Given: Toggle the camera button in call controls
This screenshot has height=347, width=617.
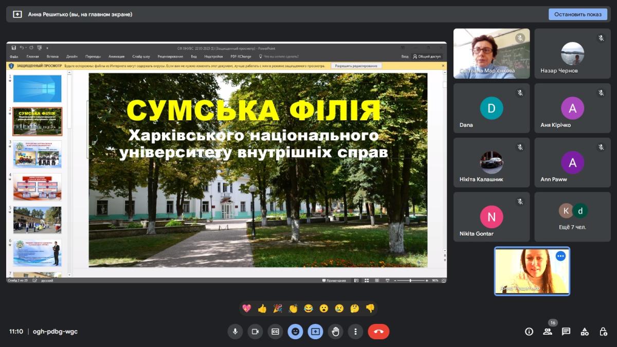Looking at the screenshot, I should point(255,332).
